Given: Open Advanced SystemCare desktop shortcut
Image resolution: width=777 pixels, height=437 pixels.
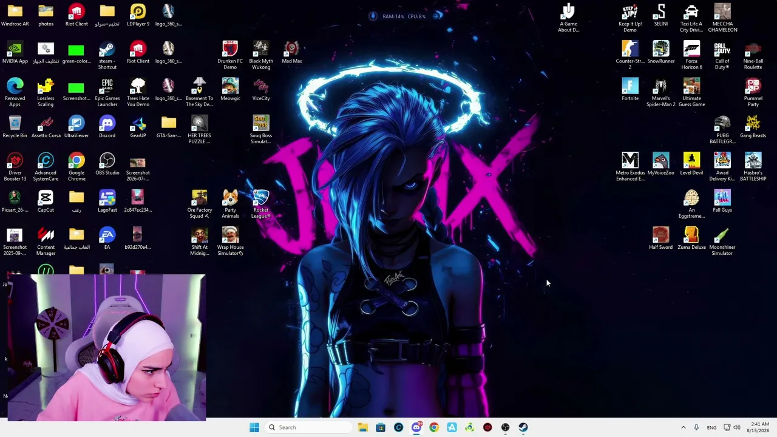Looking at the screenshot, I should 46,167.
